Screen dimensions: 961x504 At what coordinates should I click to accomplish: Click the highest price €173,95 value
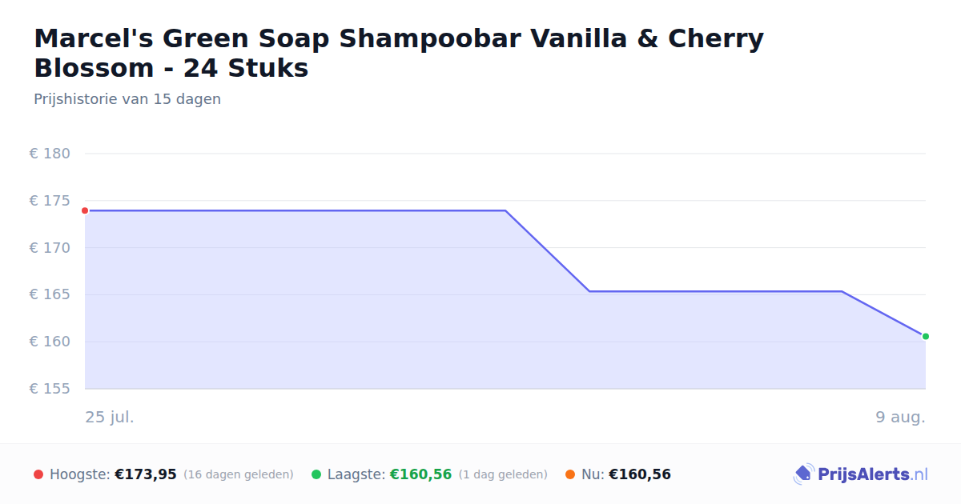[x=146, y=474]
